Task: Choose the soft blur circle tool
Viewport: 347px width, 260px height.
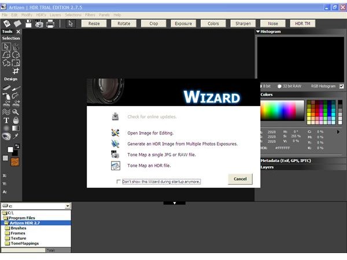Action: coord(6,128)
